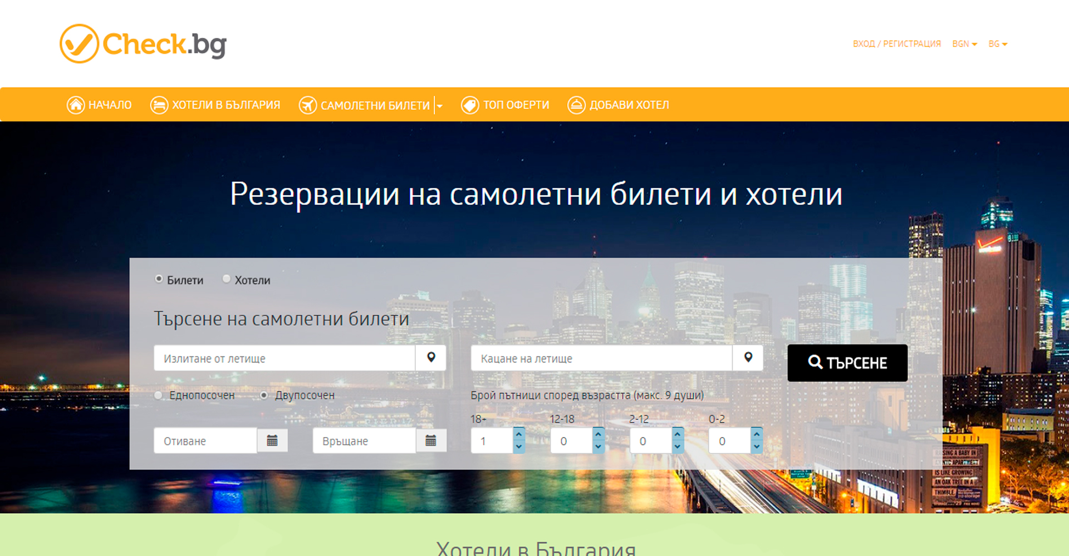
Task: Click the Check.bg logo
Action: [142, 43]
